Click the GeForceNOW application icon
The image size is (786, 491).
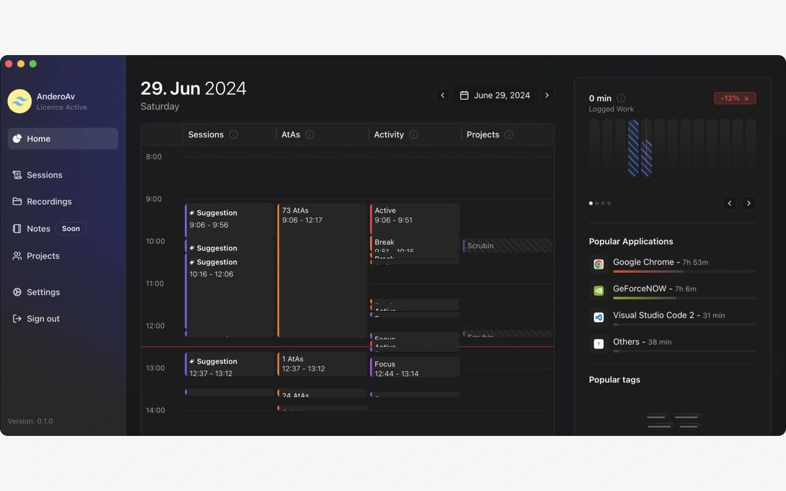599,291
